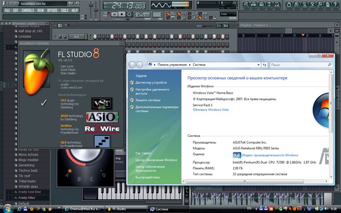The image size is (341, 213).
Task: Open the project info document button
Action: click(328, 5)
